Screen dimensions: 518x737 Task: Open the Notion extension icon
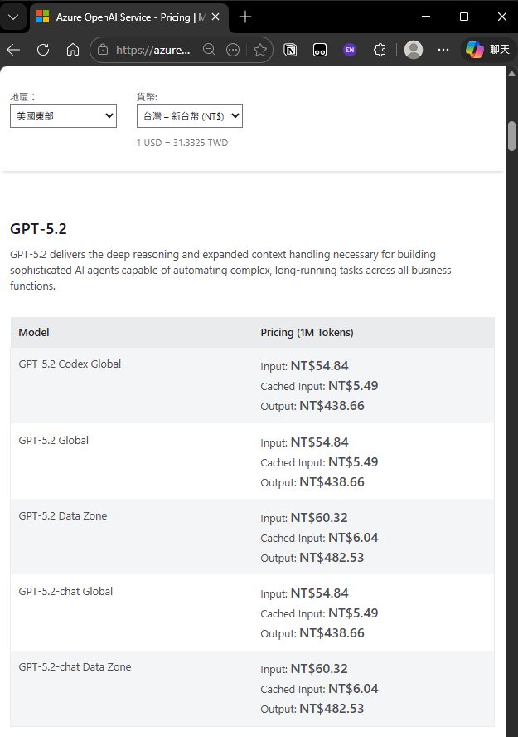291,50
